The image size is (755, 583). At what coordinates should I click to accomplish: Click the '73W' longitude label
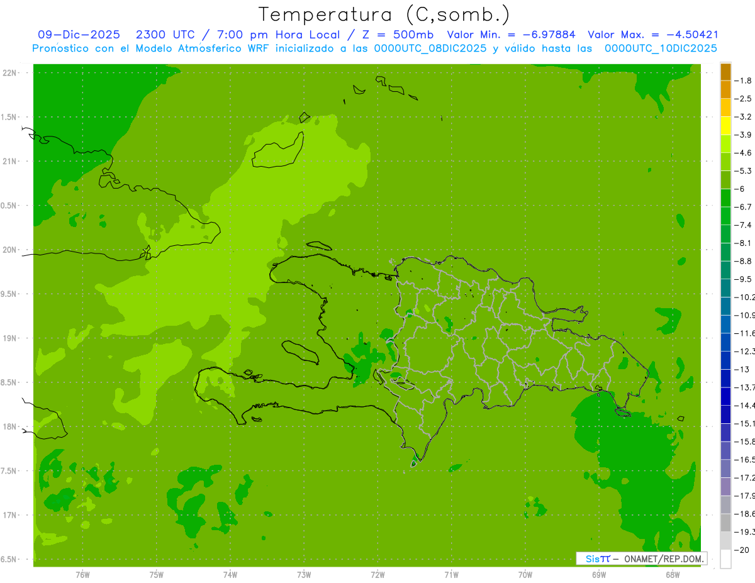pyautogui.click(x=304, y=575)
